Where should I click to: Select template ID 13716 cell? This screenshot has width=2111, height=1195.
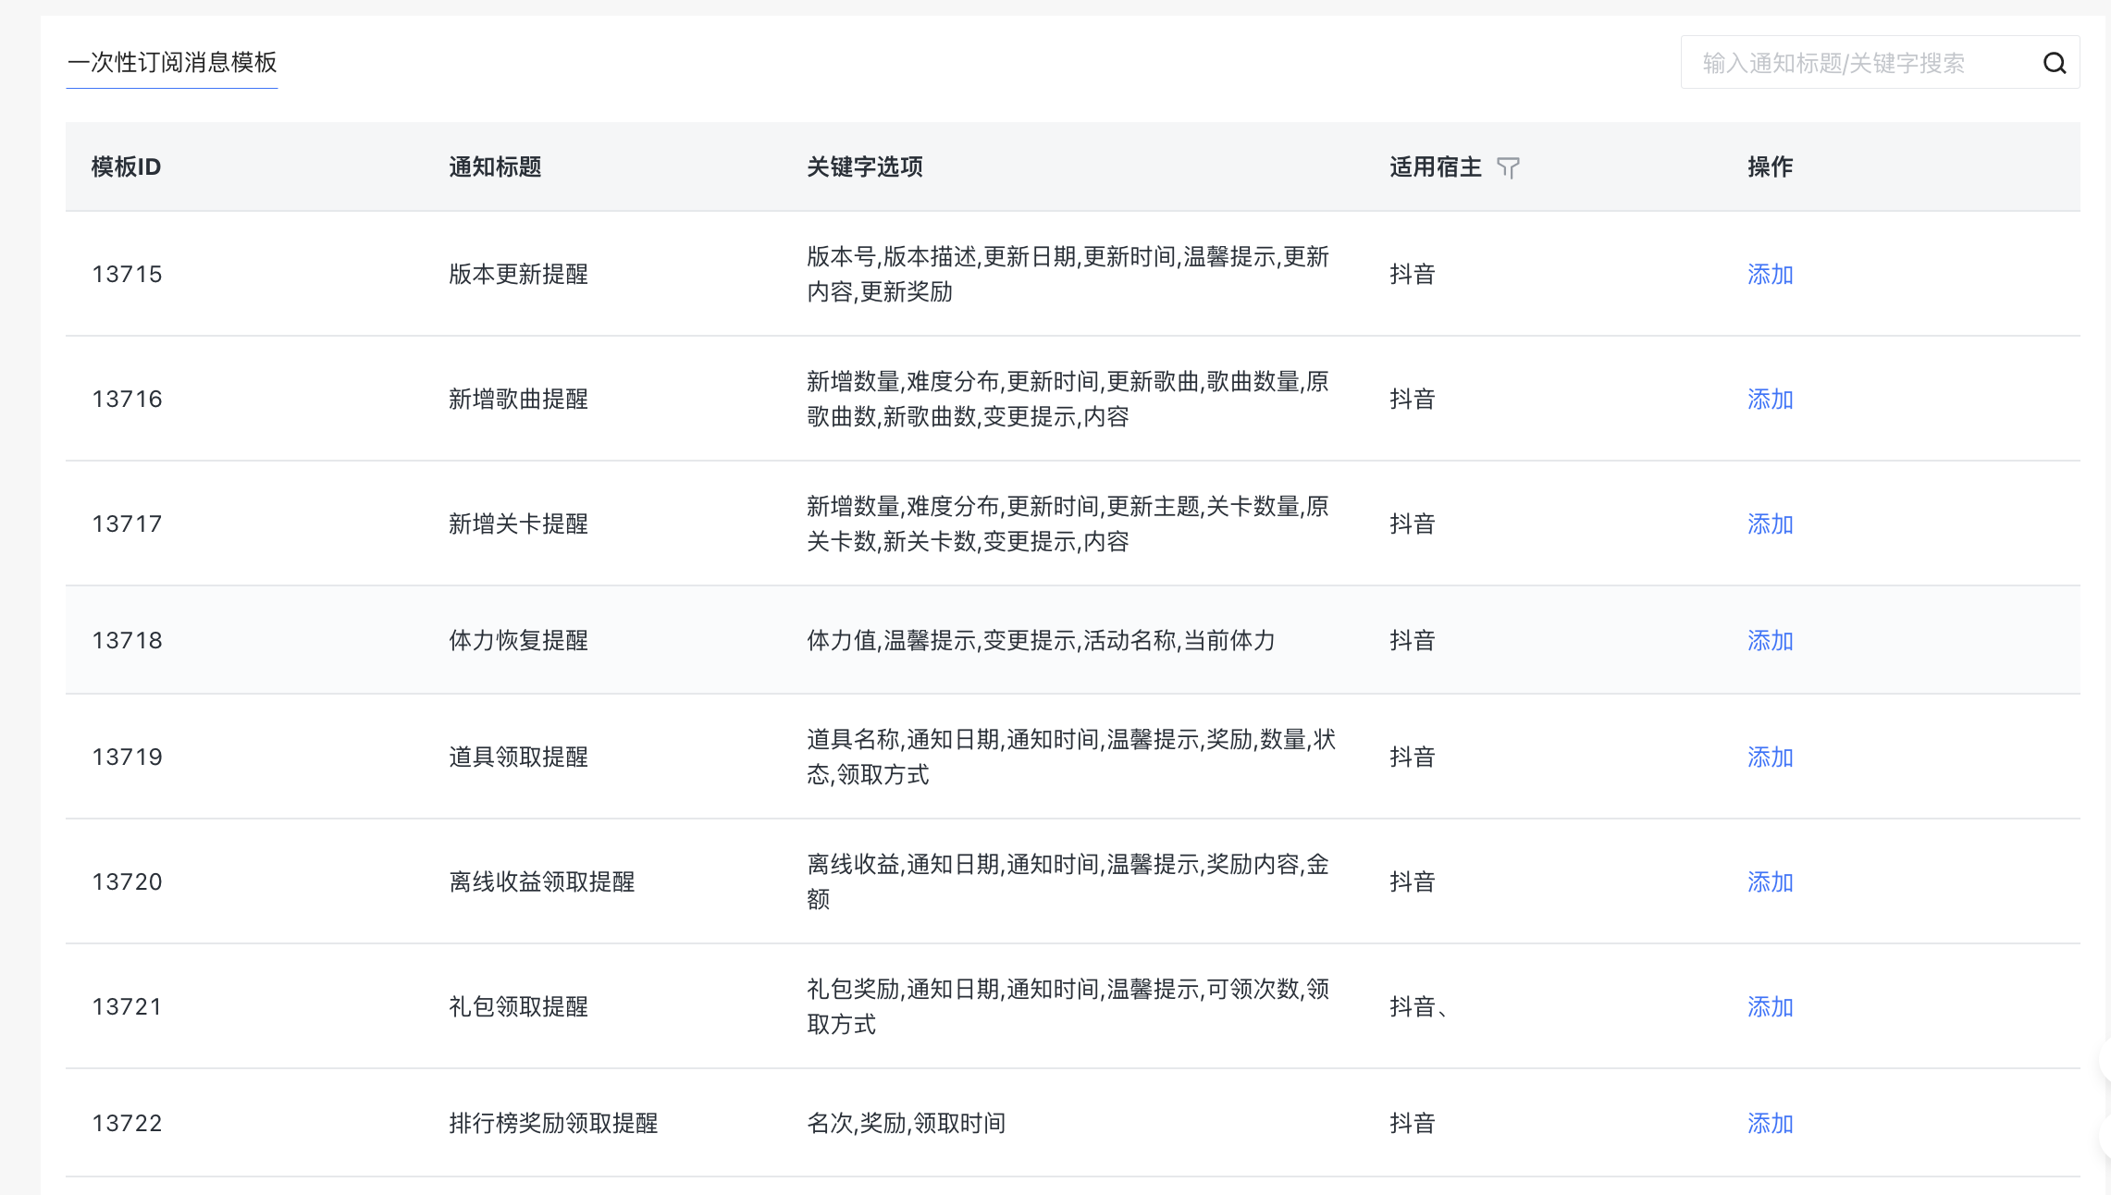127,399
